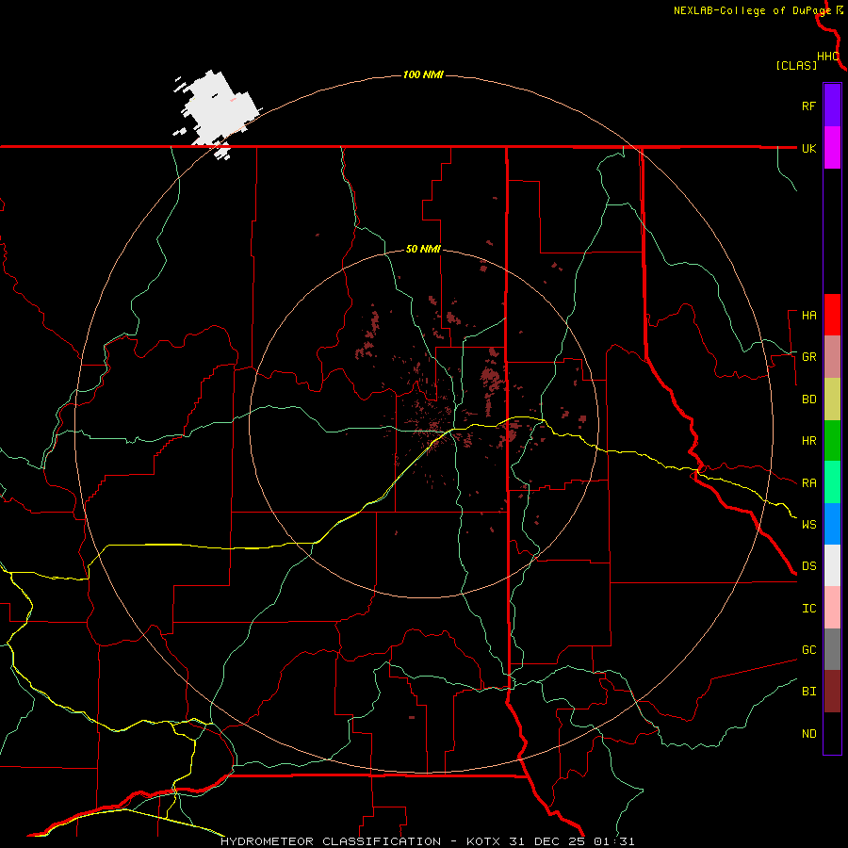
Task: Click the 100 NMI range ring label
Action: pos(423,74)
